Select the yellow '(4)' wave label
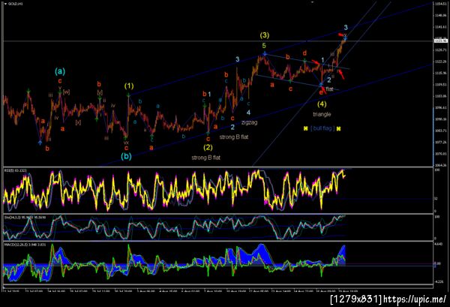 click(x=322, y=104)
